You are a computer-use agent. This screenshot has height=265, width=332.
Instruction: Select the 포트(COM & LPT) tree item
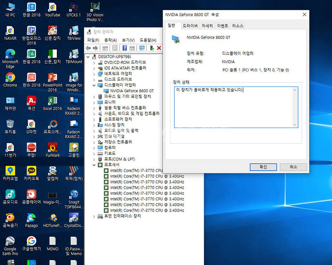tap(120, 159)
